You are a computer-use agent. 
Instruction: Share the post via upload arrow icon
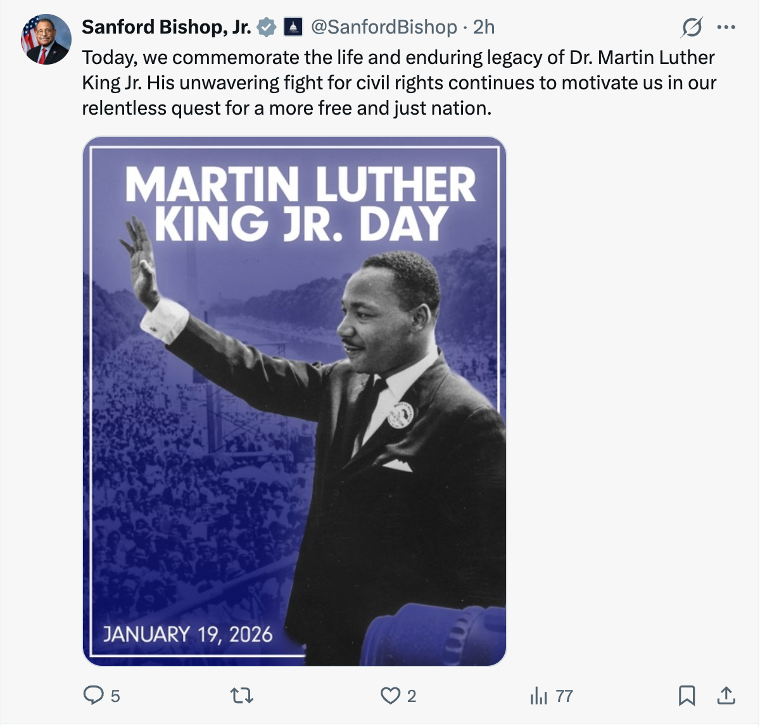point(726,696)
